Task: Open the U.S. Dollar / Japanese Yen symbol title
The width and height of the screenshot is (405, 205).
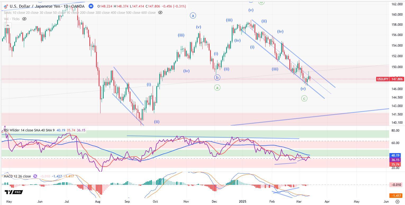Action: click(47, 6)
